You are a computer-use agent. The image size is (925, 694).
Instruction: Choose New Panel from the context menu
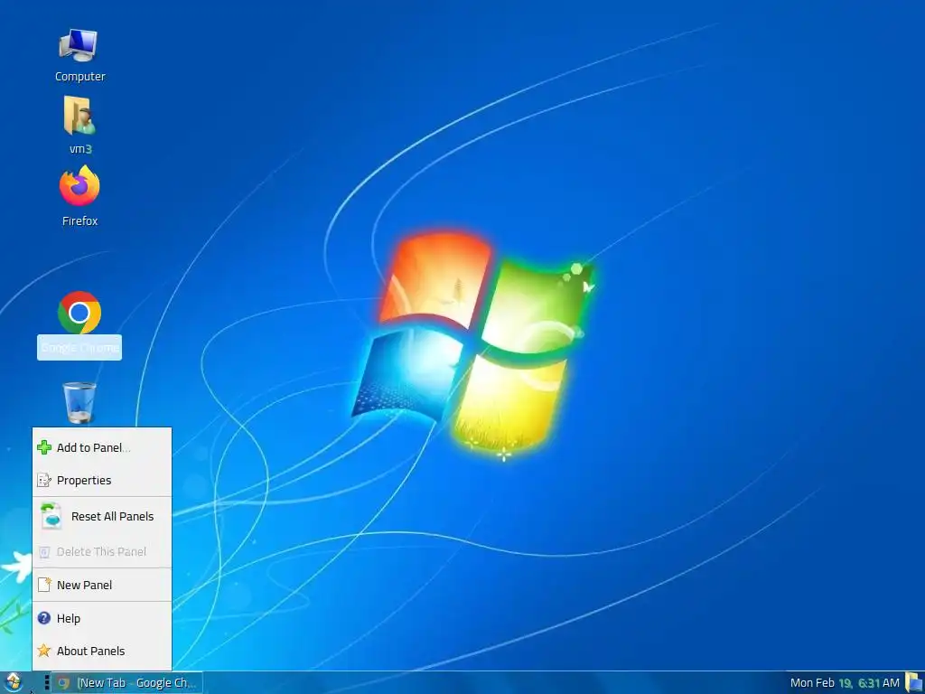(x=102, y=585)
